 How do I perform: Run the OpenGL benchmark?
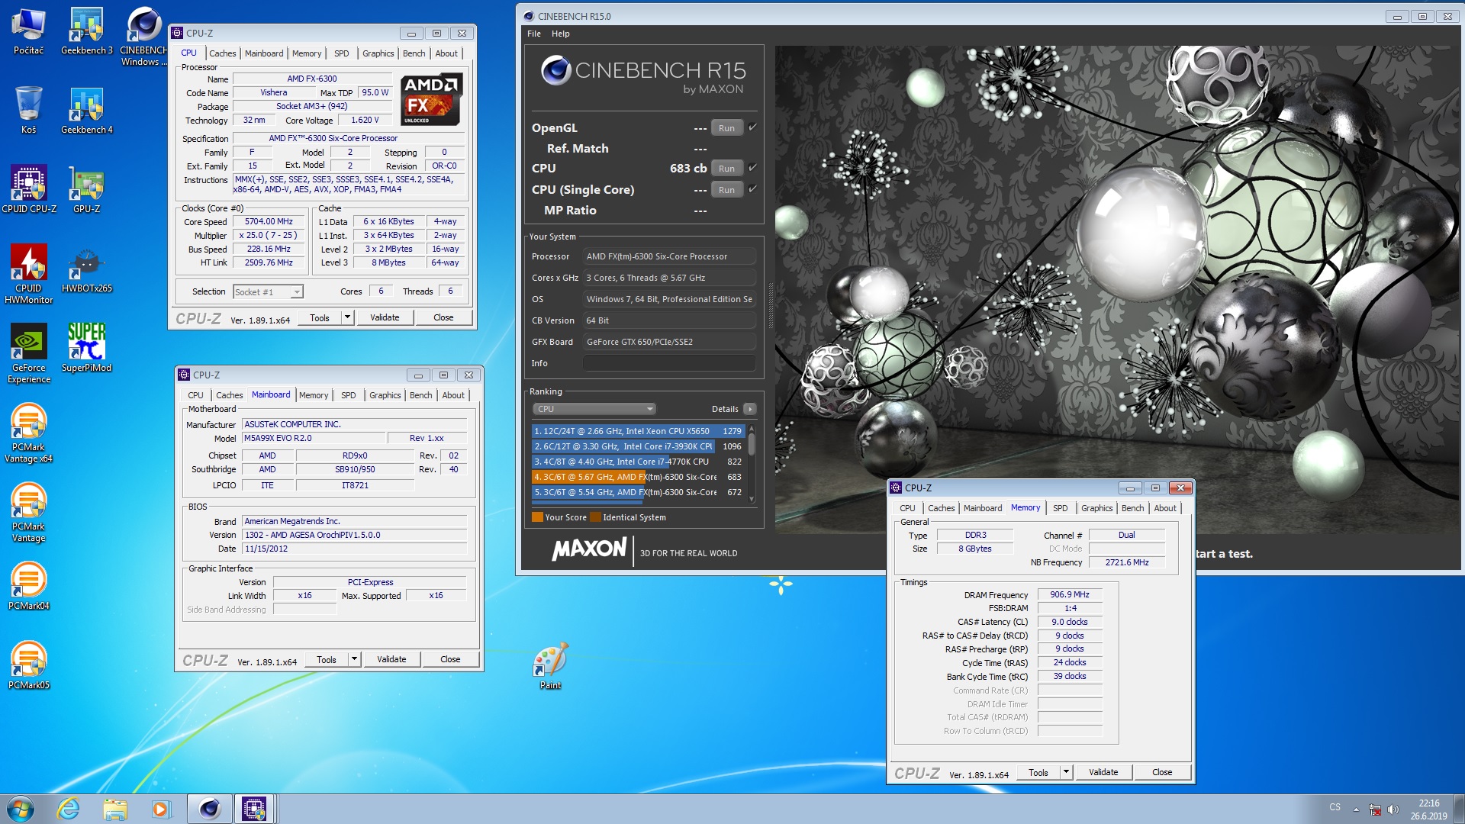[x=726, y=127]
